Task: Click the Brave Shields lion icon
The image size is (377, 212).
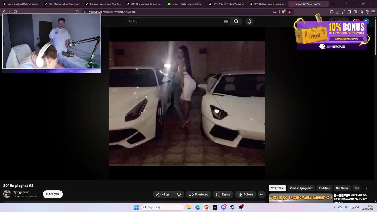Action: pos(283,12)
